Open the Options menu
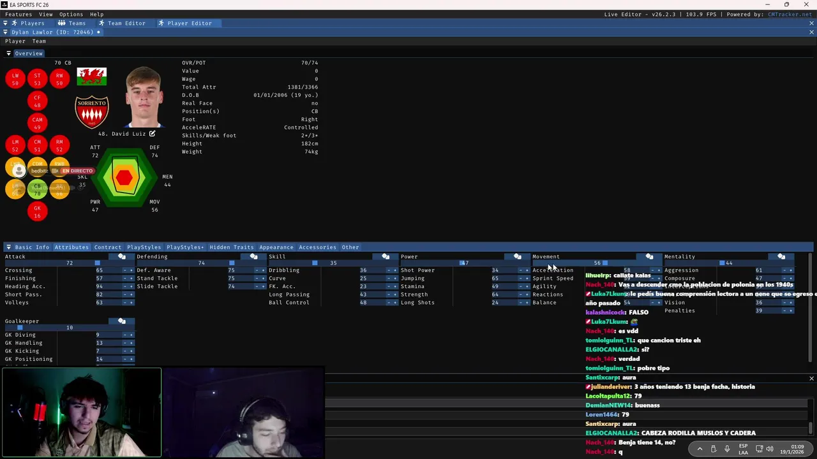Image resolution: width=817 pixels, height=459 pixels. point(71,14)
